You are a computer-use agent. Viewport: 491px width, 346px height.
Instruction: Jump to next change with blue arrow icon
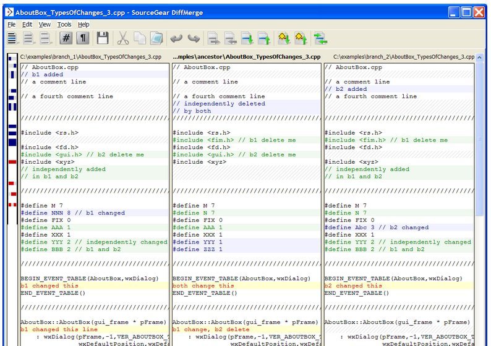[x=247, y=38]
